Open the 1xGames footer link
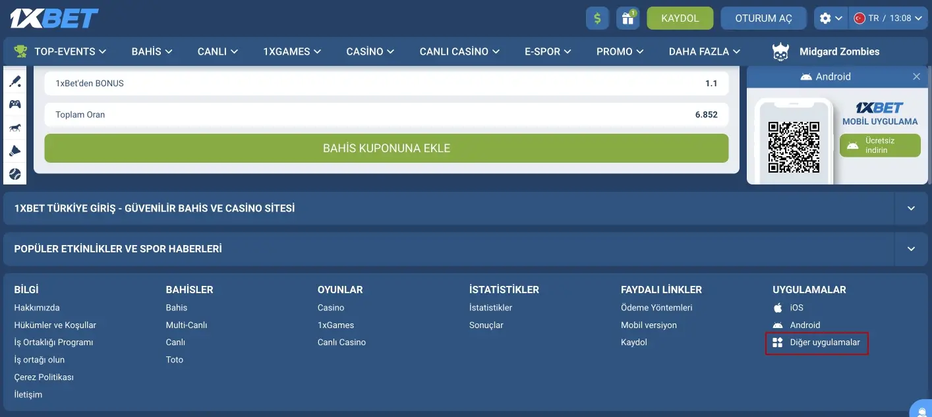This screenshot has height=417, width=932. click(x=335, y=325)
